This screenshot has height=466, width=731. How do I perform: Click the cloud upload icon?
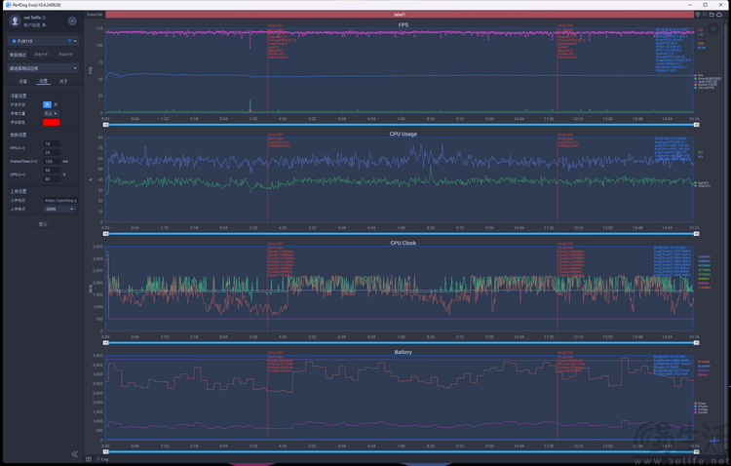(717, 15)
